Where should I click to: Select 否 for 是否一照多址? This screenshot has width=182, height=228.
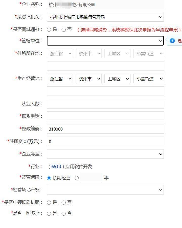point(63,214)
